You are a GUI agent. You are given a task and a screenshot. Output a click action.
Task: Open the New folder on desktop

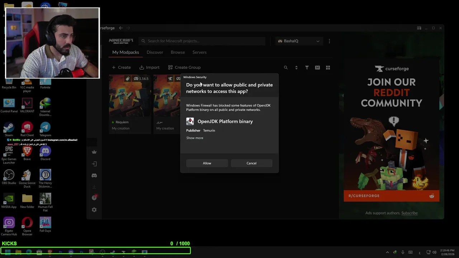pos(27,201)
